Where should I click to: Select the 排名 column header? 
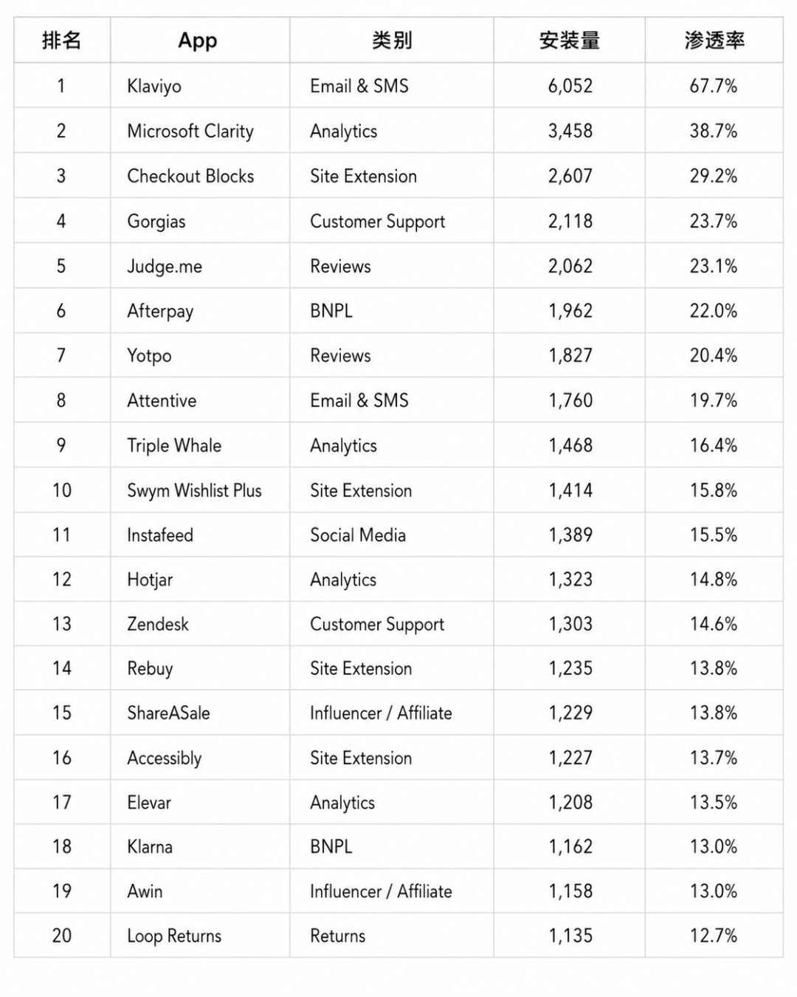point(61,40)
